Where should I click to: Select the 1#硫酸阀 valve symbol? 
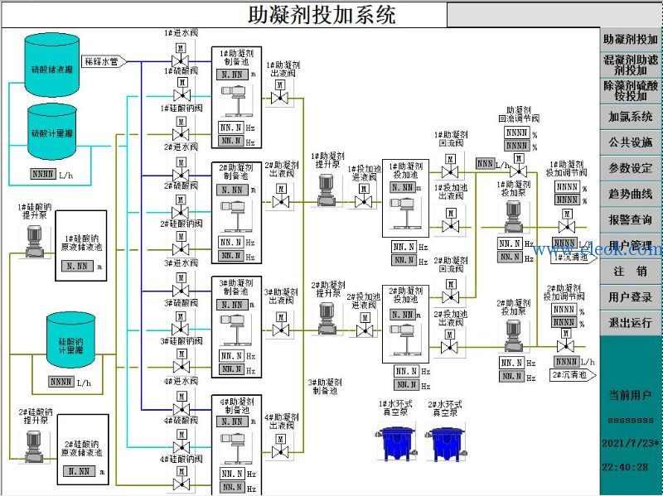181,91
